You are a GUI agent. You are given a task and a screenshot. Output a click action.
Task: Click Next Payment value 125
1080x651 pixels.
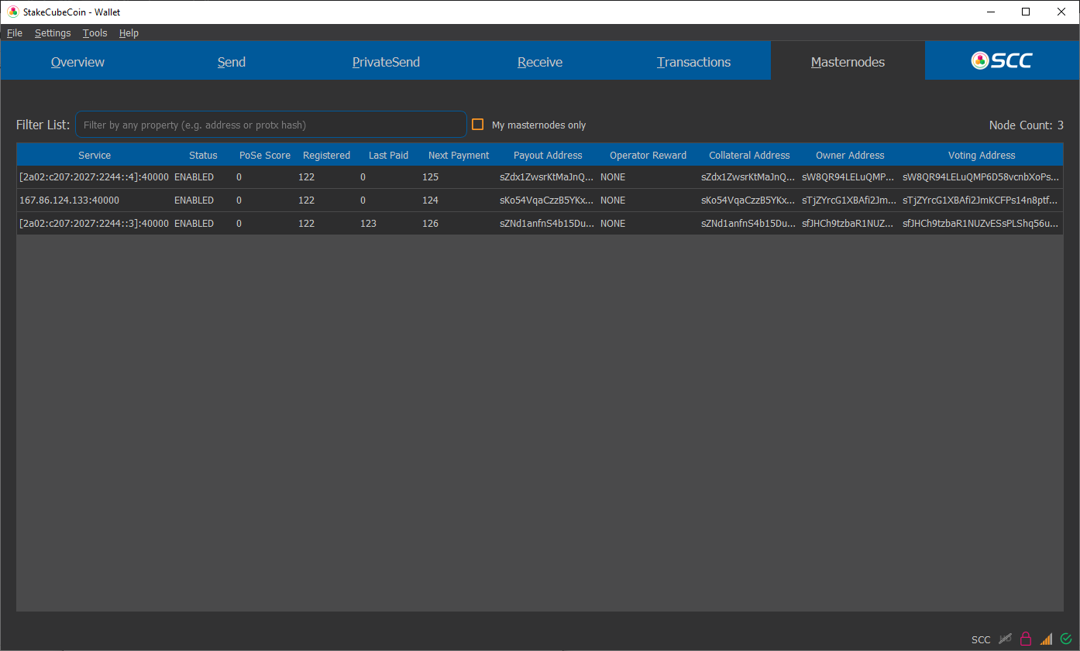tap(430, 177)
